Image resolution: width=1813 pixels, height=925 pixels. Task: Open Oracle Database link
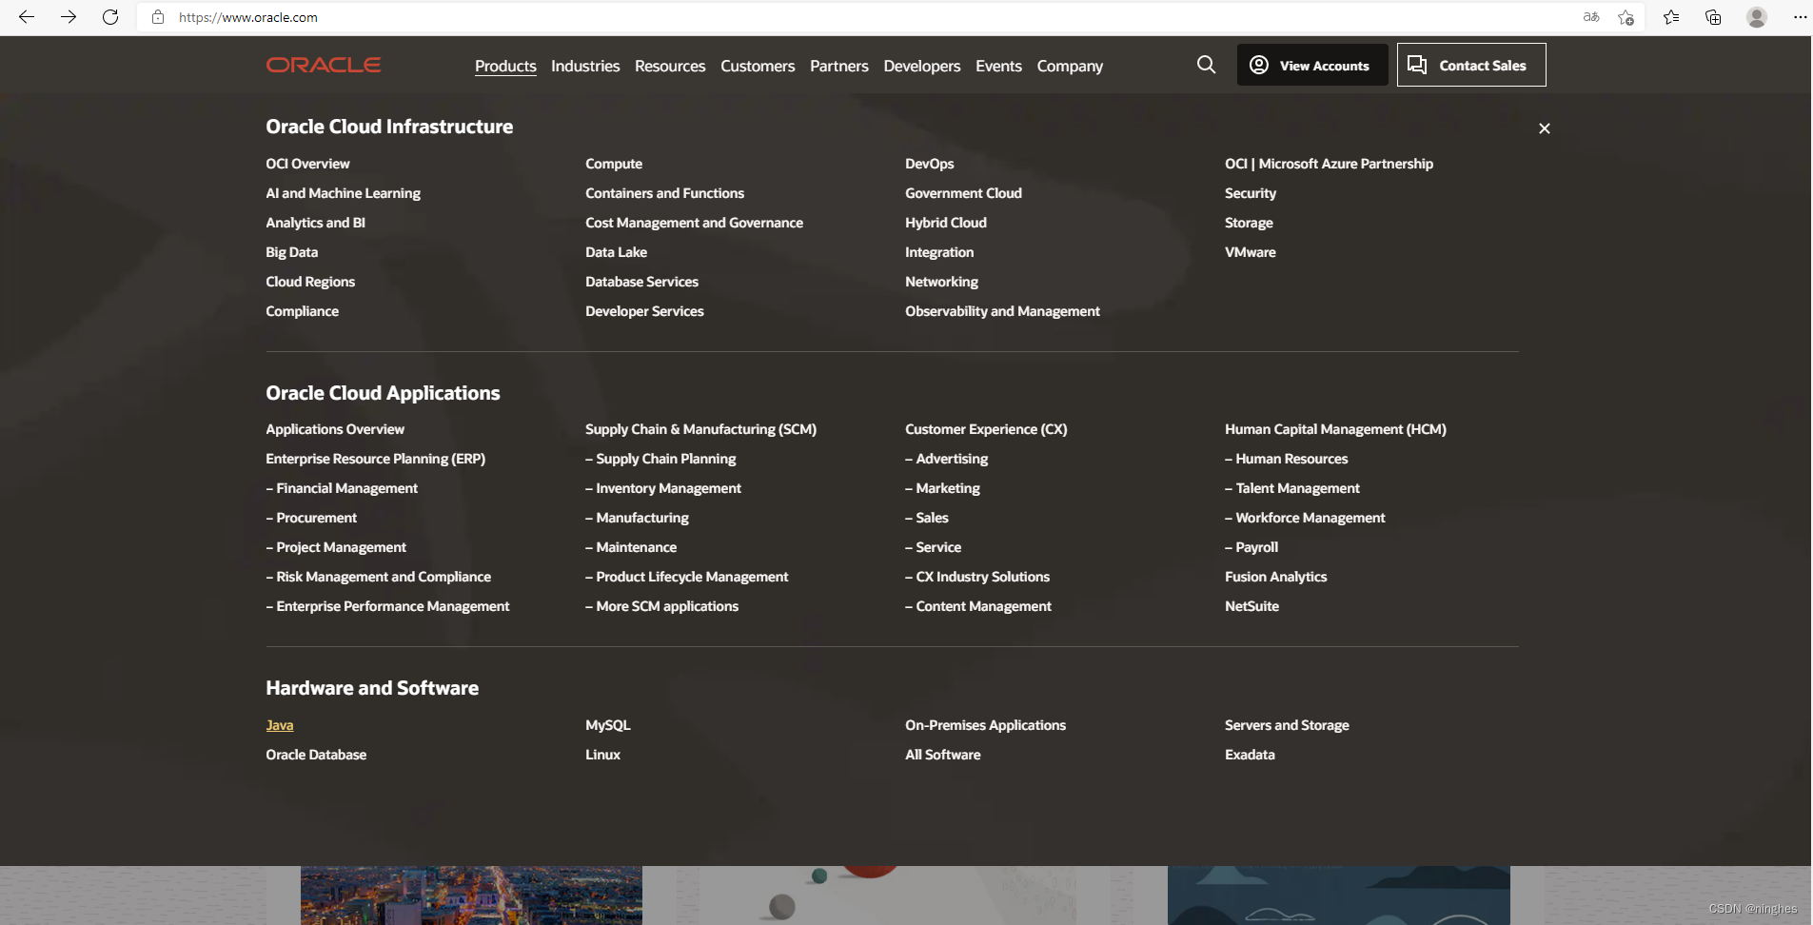(x=316, y=755)
